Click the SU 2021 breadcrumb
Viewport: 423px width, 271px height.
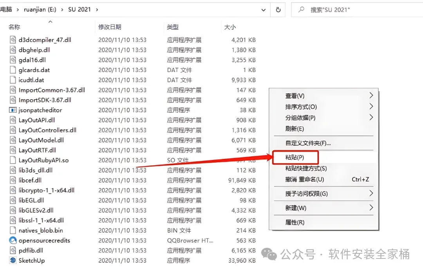click(x=79, y=10)
